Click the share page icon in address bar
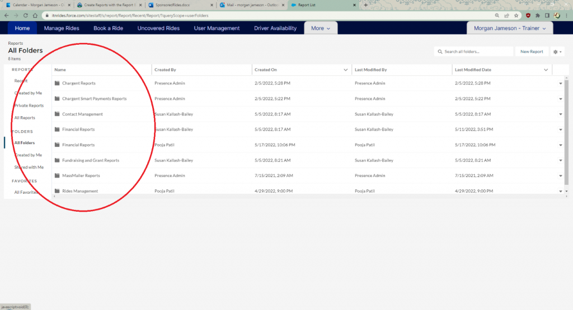Image resolution: width=573 pixels, height=310 pixels. [x=506, y=16]
